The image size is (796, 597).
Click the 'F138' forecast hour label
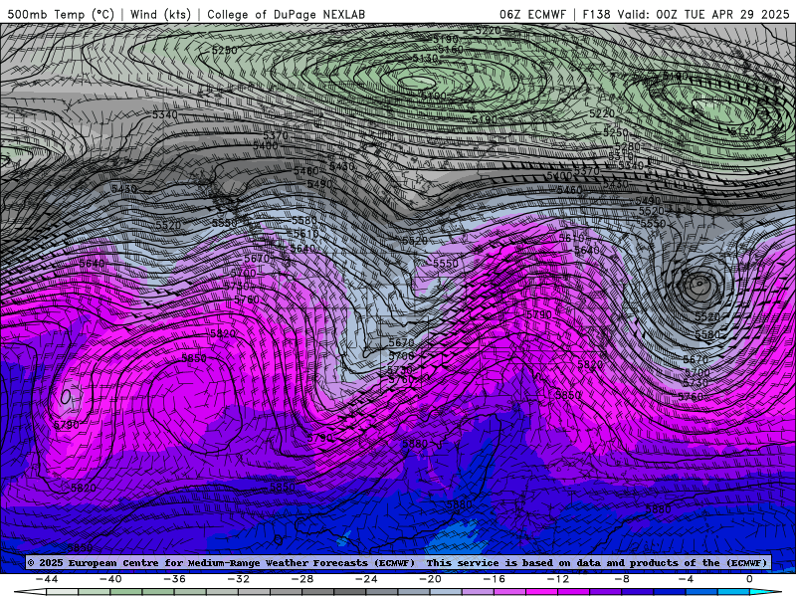[596, 14]
